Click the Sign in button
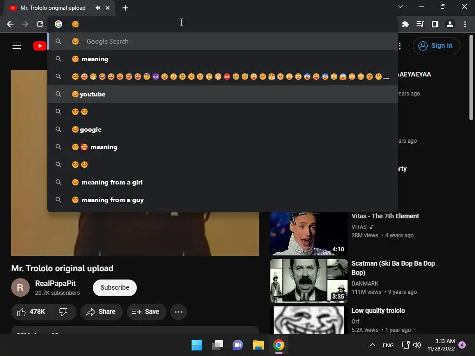Image resolution: width=475 pixels, height=356 pixels. (436, 46)
